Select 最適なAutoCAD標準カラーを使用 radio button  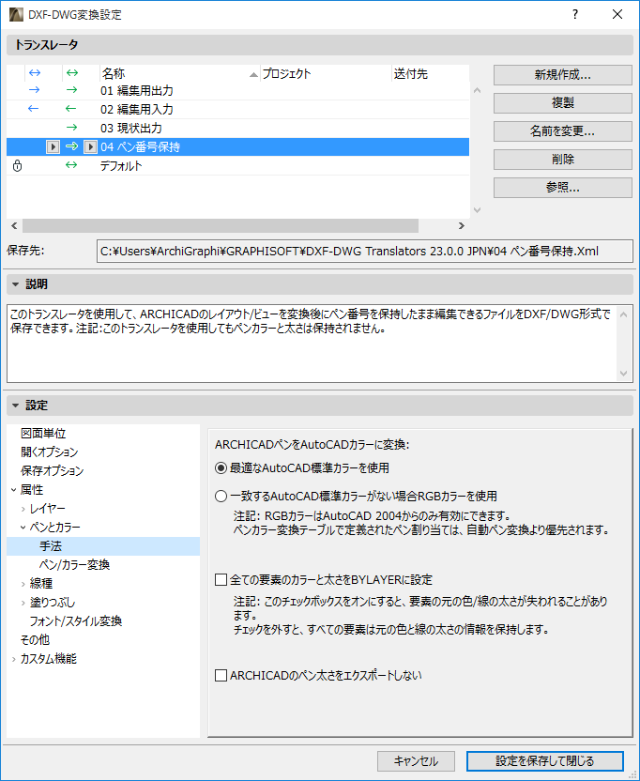point(221,468)
